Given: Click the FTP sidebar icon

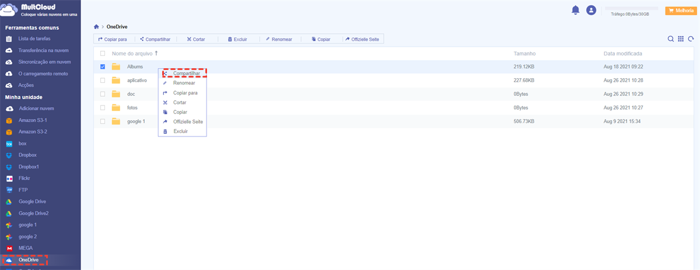Looking at the screenshot, I should coord(9,190).
